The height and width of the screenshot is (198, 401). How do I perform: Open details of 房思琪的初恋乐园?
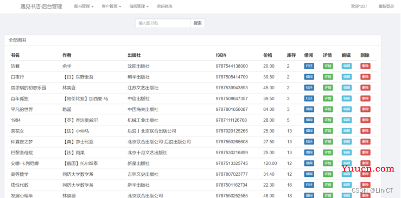pos(328,88)
